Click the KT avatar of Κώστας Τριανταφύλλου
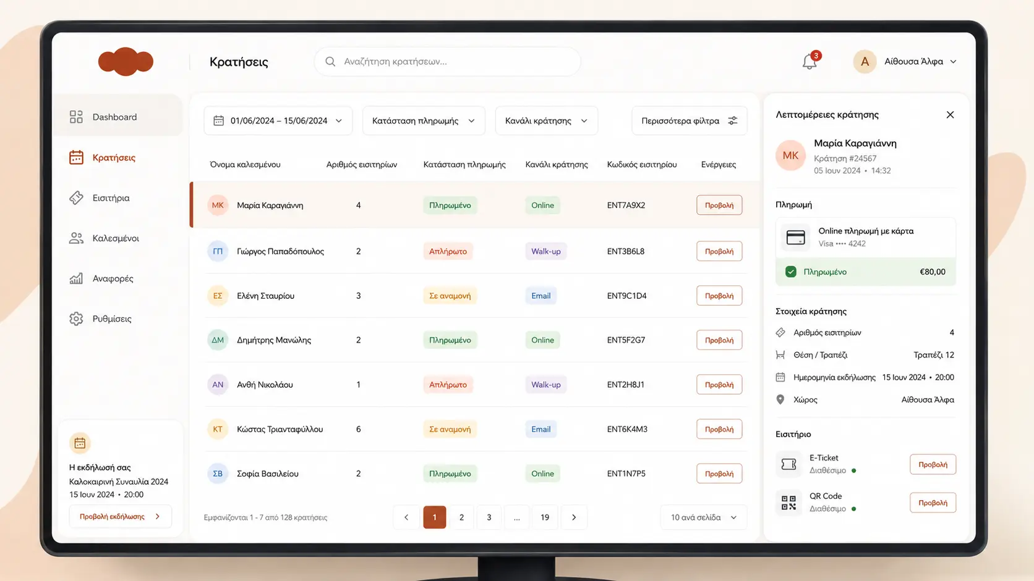1034x581 pixels. (x=218, y=429)
